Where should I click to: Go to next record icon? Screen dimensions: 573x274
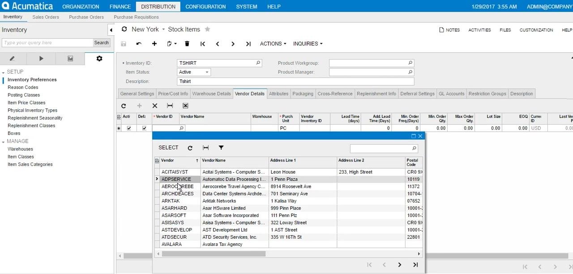pyautogui.click(x=233, y=44)
